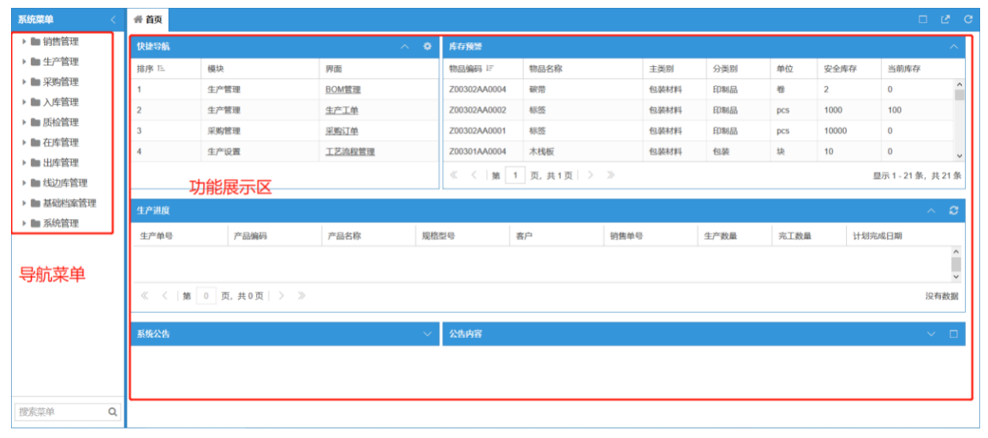Open the 工艺流程管理 link
Image resolution: width=988 pixels, height=438 pixels.
coord(350,151)
